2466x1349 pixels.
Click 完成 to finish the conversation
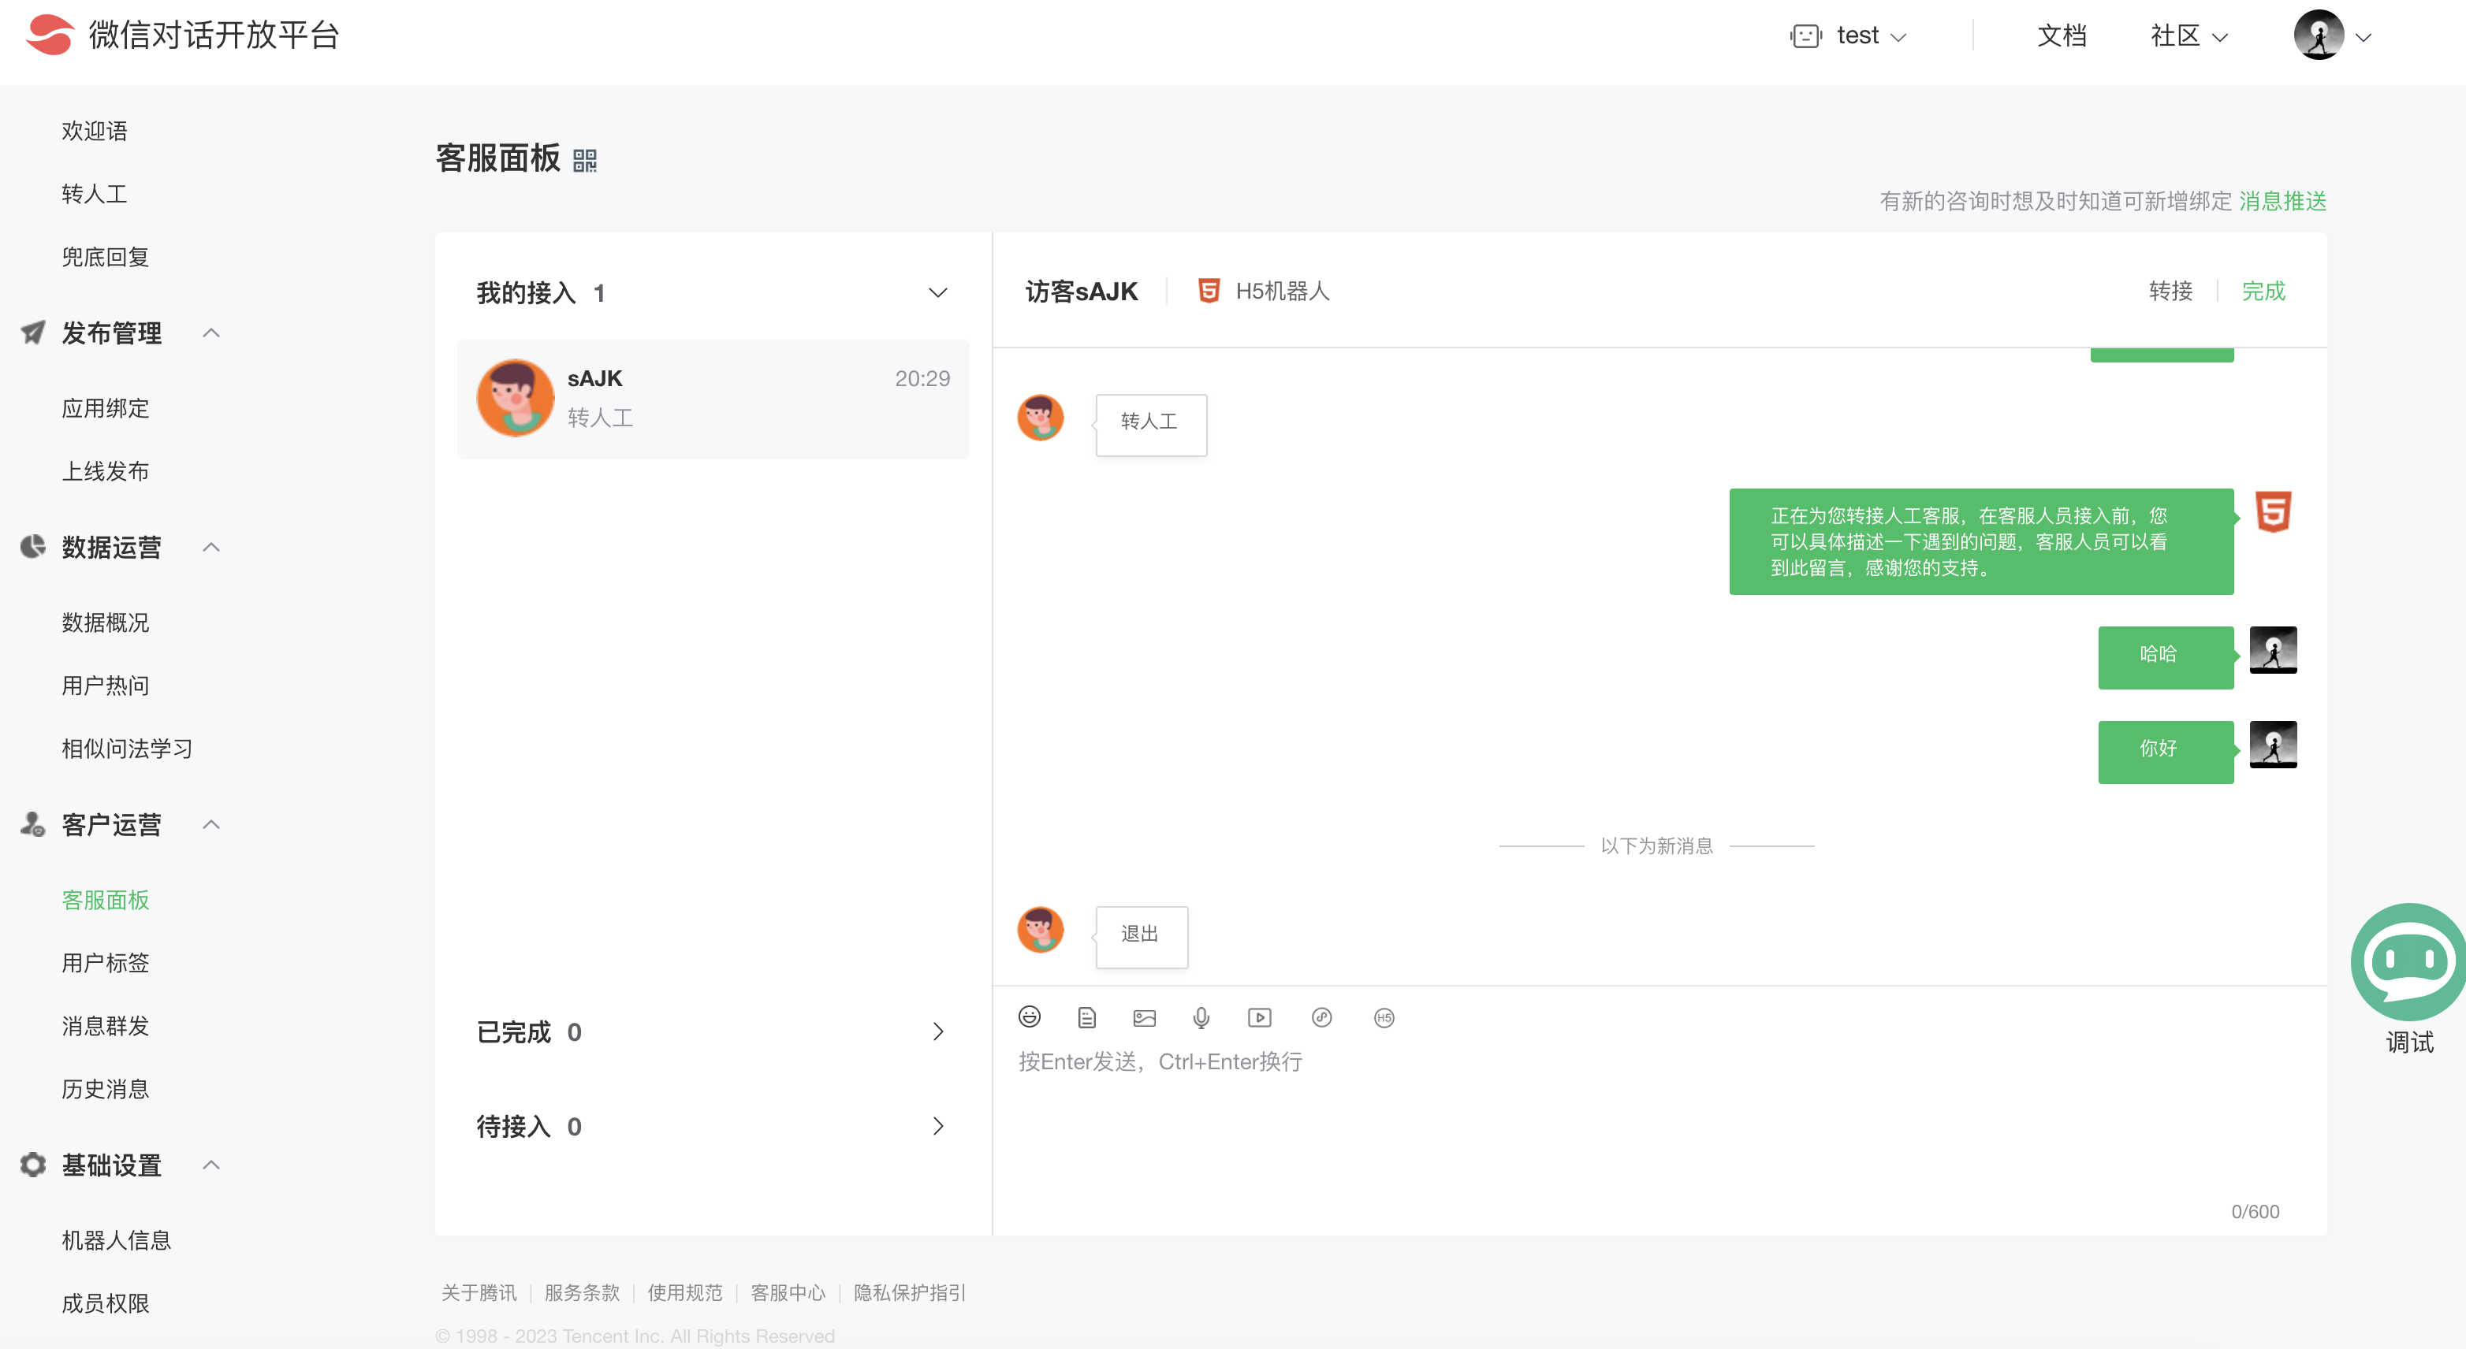[x=2263, y=291]
